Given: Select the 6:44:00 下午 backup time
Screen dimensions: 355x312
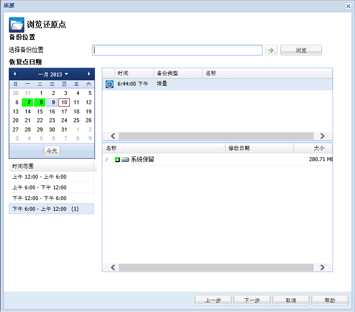Looking at the screenshot, I should pyautogui.click(x=132, y=84).
